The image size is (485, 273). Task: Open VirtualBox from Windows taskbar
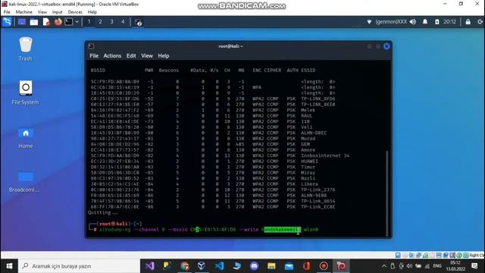point(202,266)
